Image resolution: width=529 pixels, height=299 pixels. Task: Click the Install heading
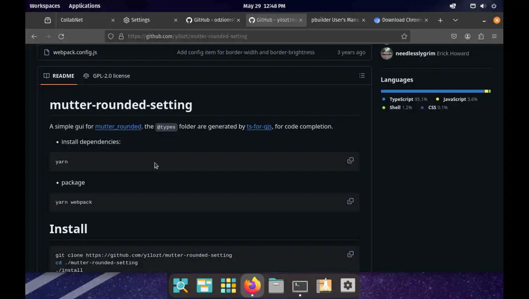coord(68,229)
